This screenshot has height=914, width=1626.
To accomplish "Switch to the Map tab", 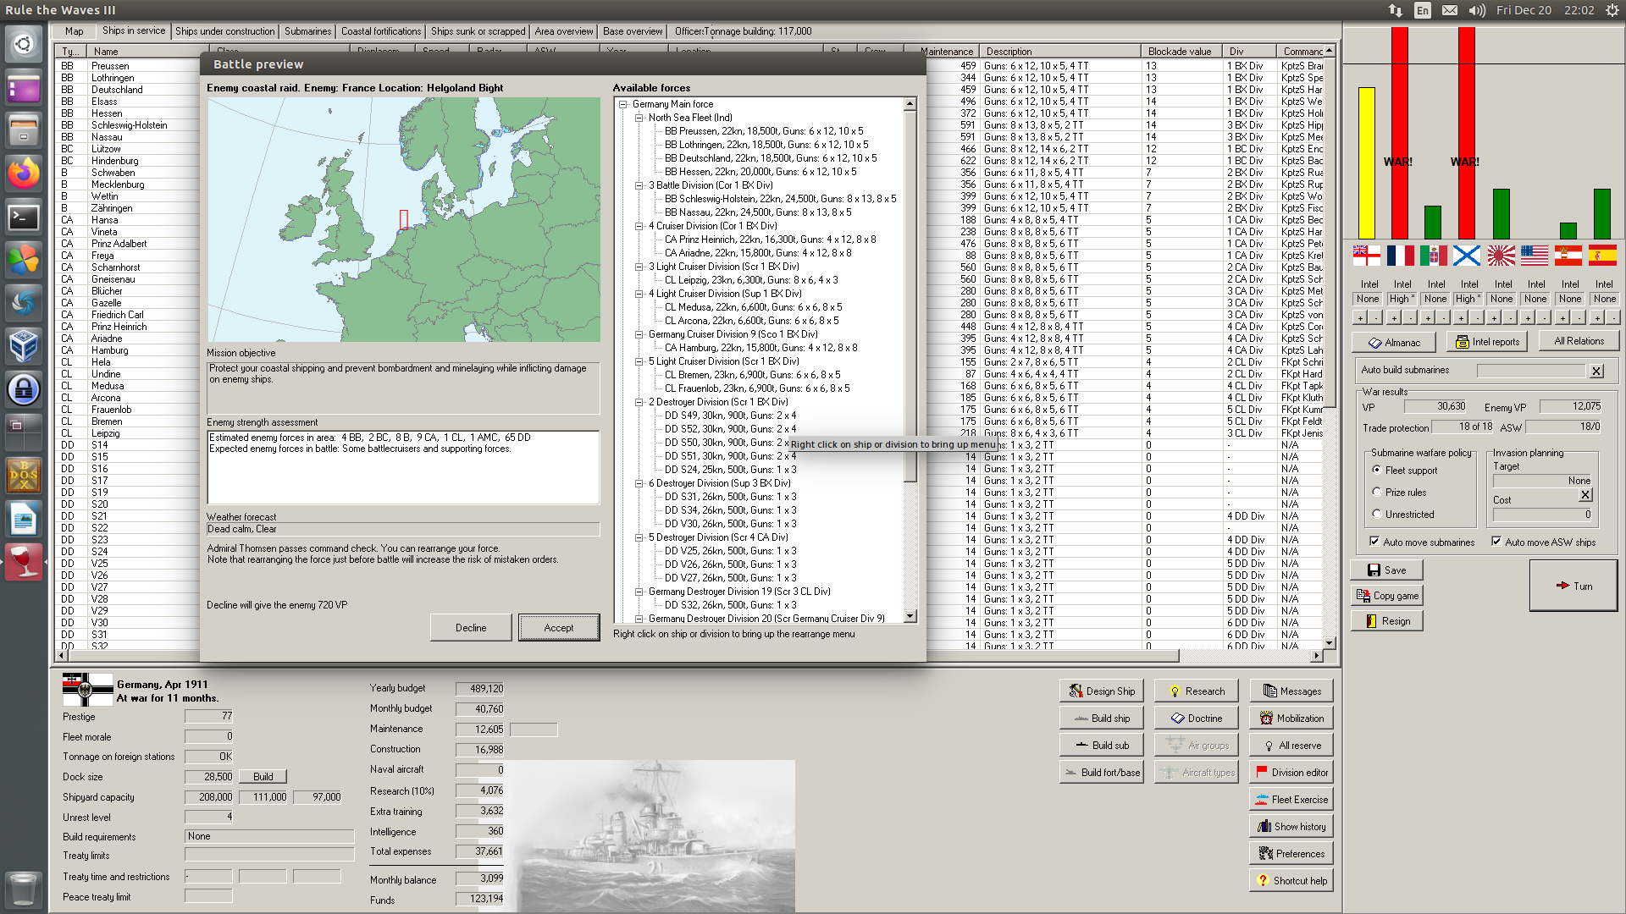I will tap(75, 31).
